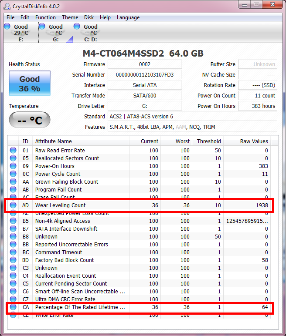Open the Function menu
The height and width of the screenshot is (336, 286).
45,17
